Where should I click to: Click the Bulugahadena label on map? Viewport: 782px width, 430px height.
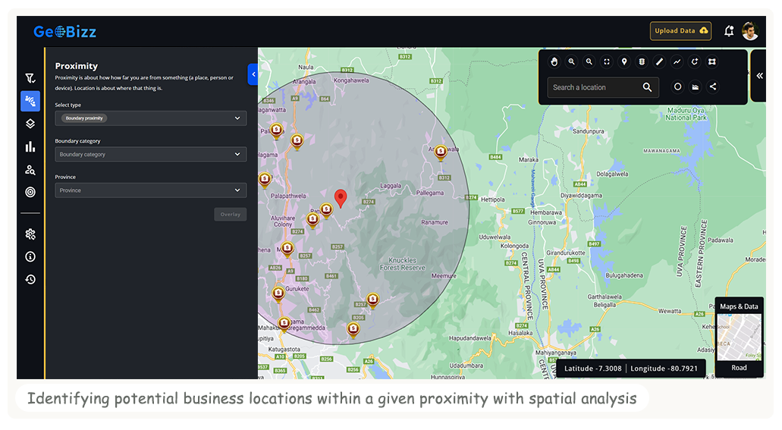pyautogui.click(x=624, y=275)
